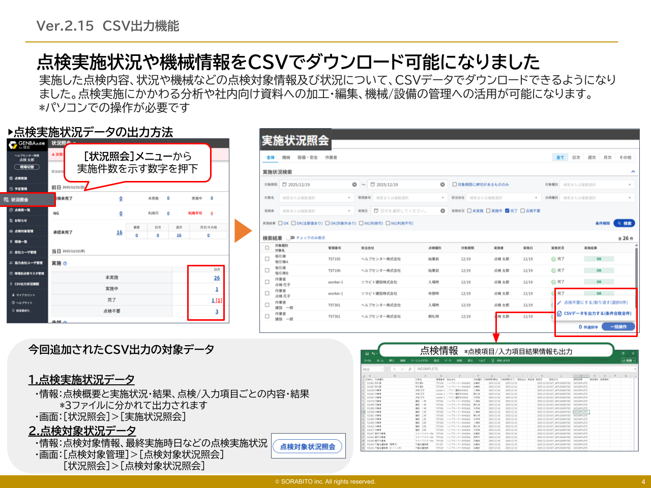This screenshot has width=651, height=488.
Task: Open the 対象種別 dropdown
Action: (630, 185)
